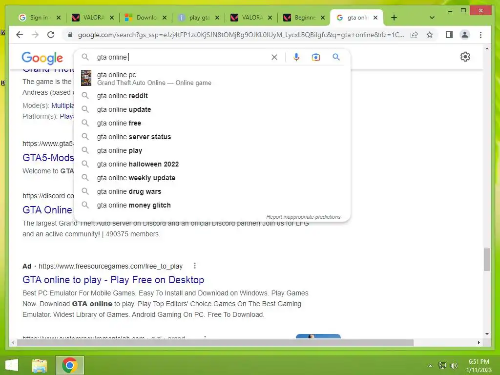
Task: Open the ad's three-dot options
Action: (195, 266)
